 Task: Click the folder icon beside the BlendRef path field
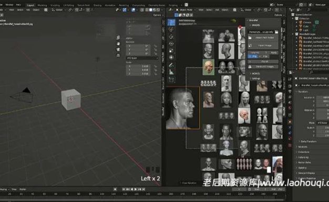[x=276, y=32]
